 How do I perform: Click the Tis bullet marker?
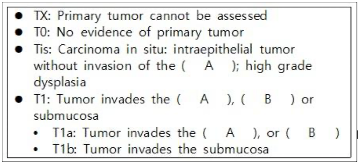(18, 50)
